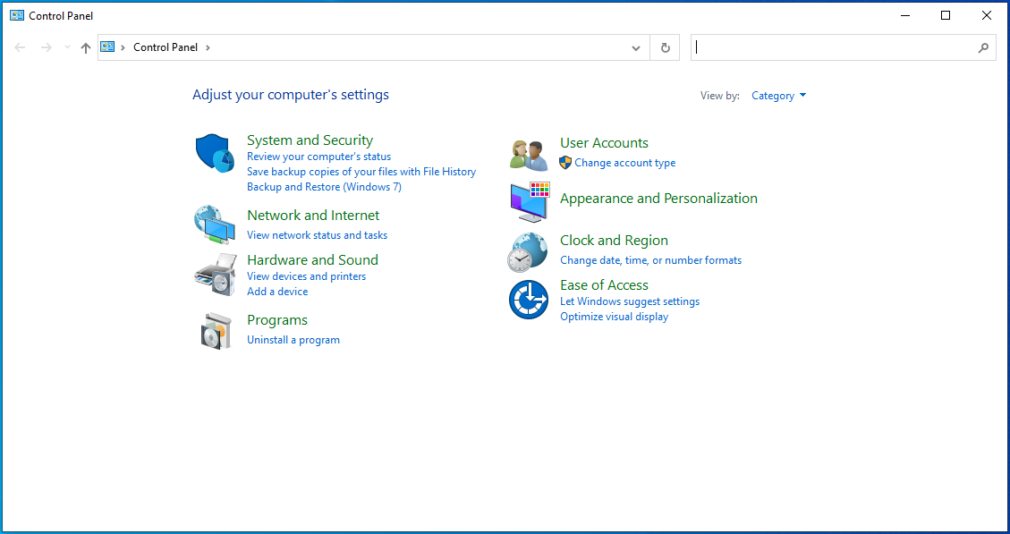Expand the address bar history dropdown
This screenshot has height=534, width=1010.
point(635,47)
